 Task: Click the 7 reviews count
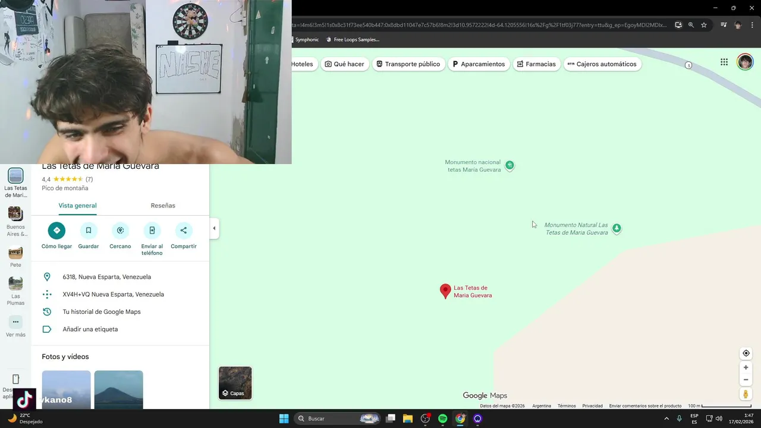[x=89, y=179]
